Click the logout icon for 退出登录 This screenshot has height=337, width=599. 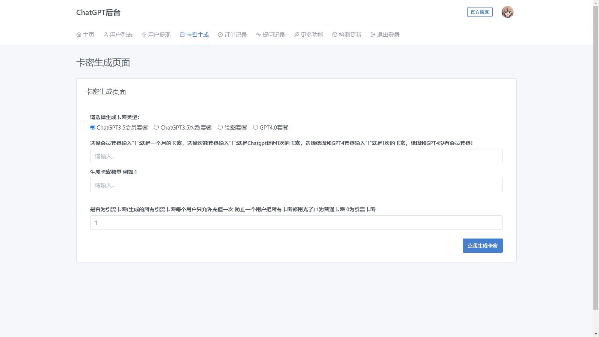tap(373, 35)
